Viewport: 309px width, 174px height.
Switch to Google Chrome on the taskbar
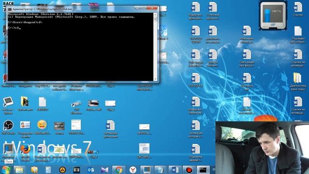119,170
